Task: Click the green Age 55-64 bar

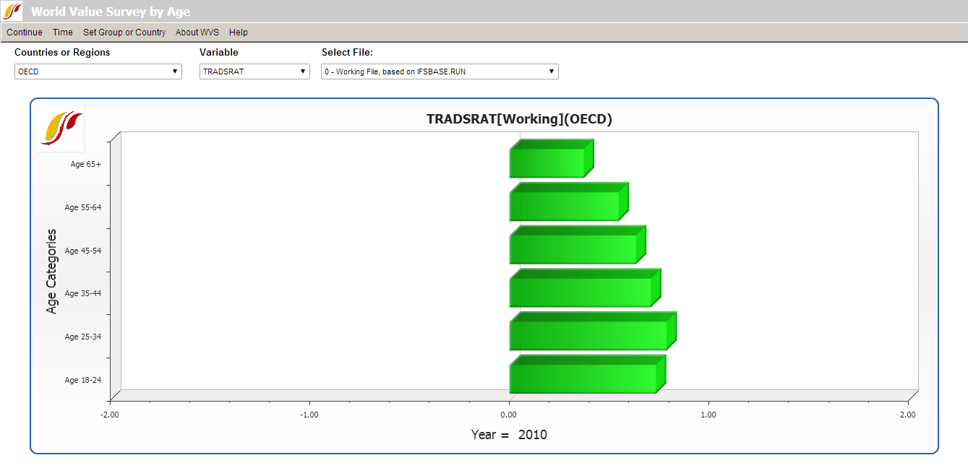Action: pos(565,206)
